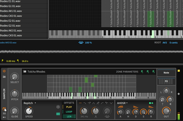The width and height of the screenshot is (183, 121).
Task: Open the preset browser folder icon under power
Action: coord(4,77)
